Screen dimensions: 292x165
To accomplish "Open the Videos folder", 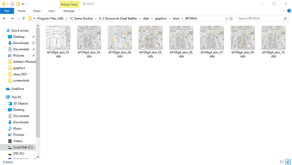I will pos(18,141).
